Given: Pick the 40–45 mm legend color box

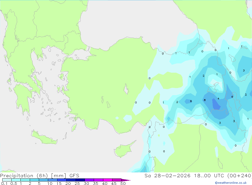Looking at the screenshot, I should pos(108,180).
